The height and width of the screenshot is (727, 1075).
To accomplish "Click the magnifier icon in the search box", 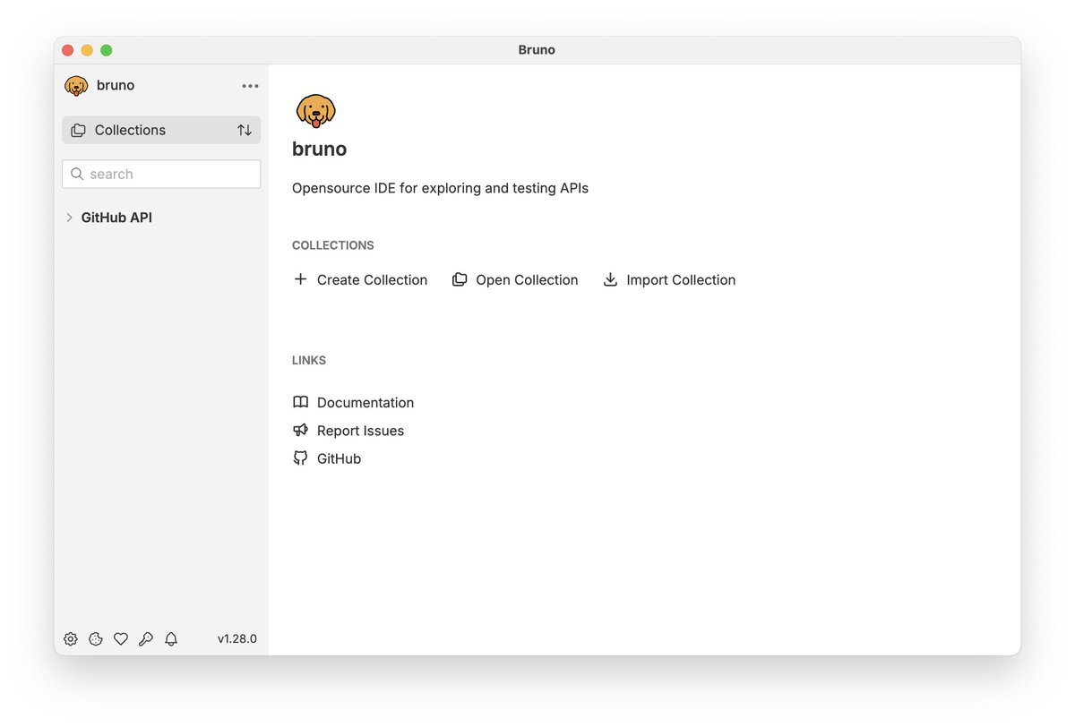I will (x=77, y=174).
